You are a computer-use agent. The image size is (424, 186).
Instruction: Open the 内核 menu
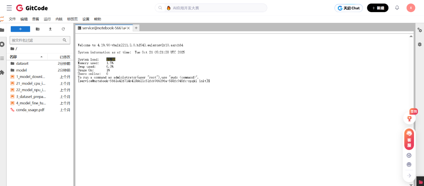tap(59, 19)
